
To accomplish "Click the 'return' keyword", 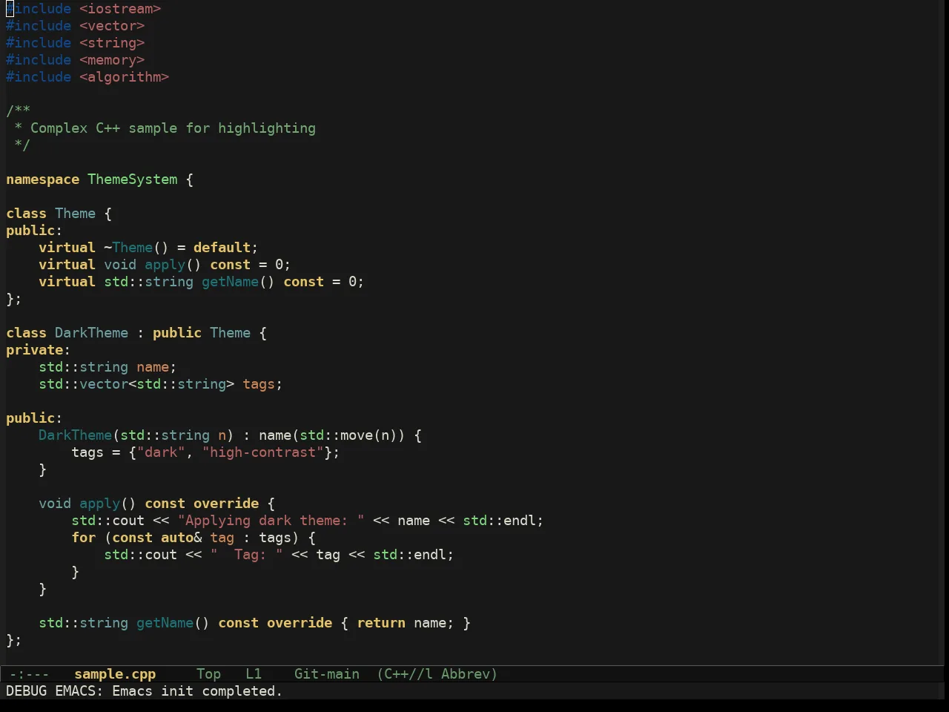I will coord(380,623).
